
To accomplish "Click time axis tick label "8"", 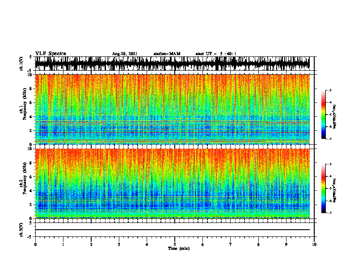I will [x=258, y=244].
